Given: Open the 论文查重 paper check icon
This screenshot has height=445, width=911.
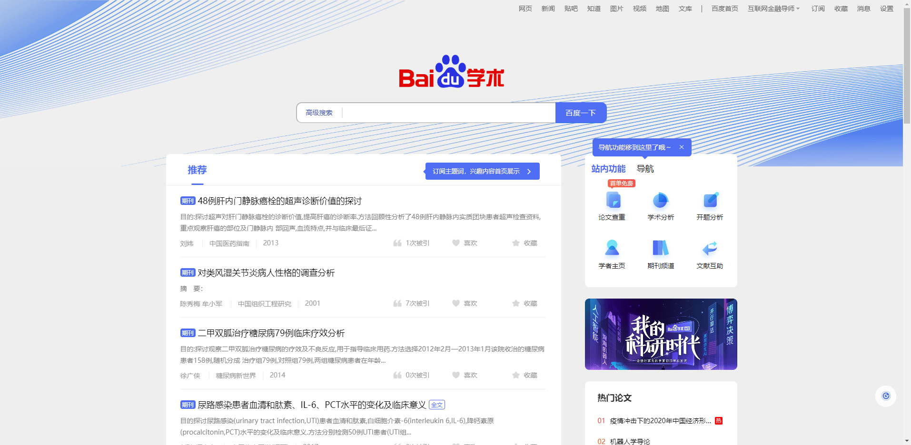Looking at the screenshot, I should (612, 201).
